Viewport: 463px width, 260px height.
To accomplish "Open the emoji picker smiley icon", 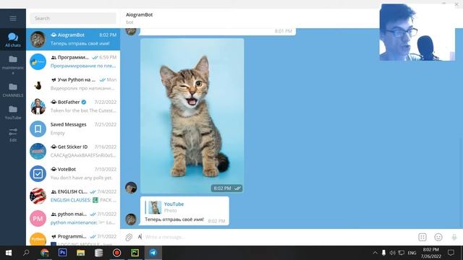I will (438, 237).
